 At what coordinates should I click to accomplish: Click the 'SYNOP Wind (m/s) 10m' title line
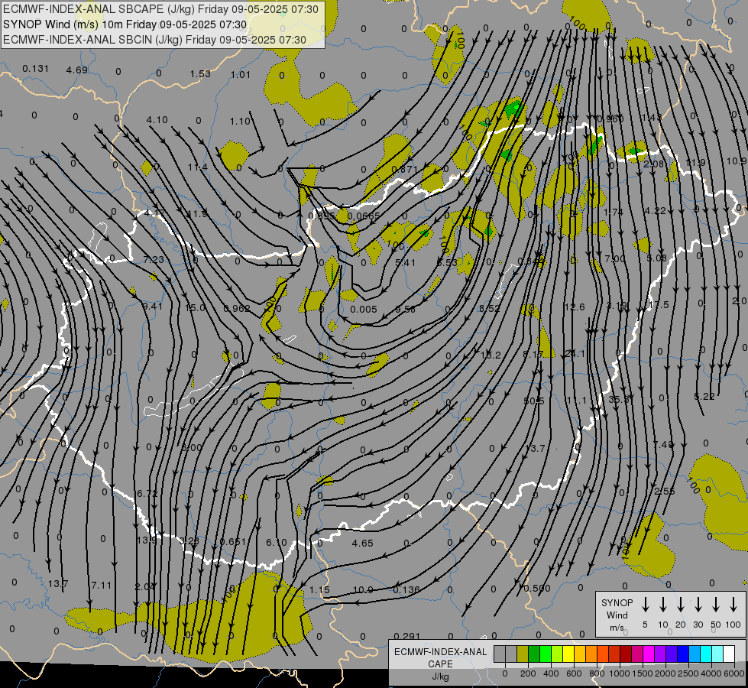click(x=125, y=24)
